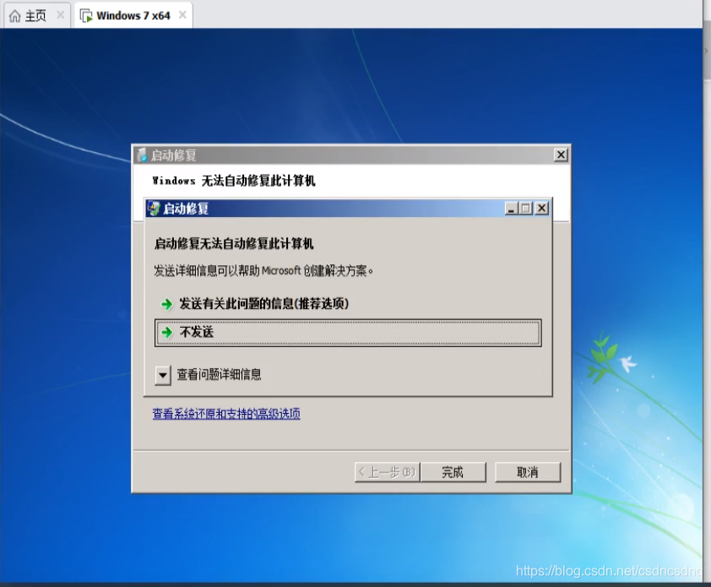This screenshot has width=711, height=587.
Task: Click the shield icon in the inner 启动修复 title bar
Action: click(155, 209)
